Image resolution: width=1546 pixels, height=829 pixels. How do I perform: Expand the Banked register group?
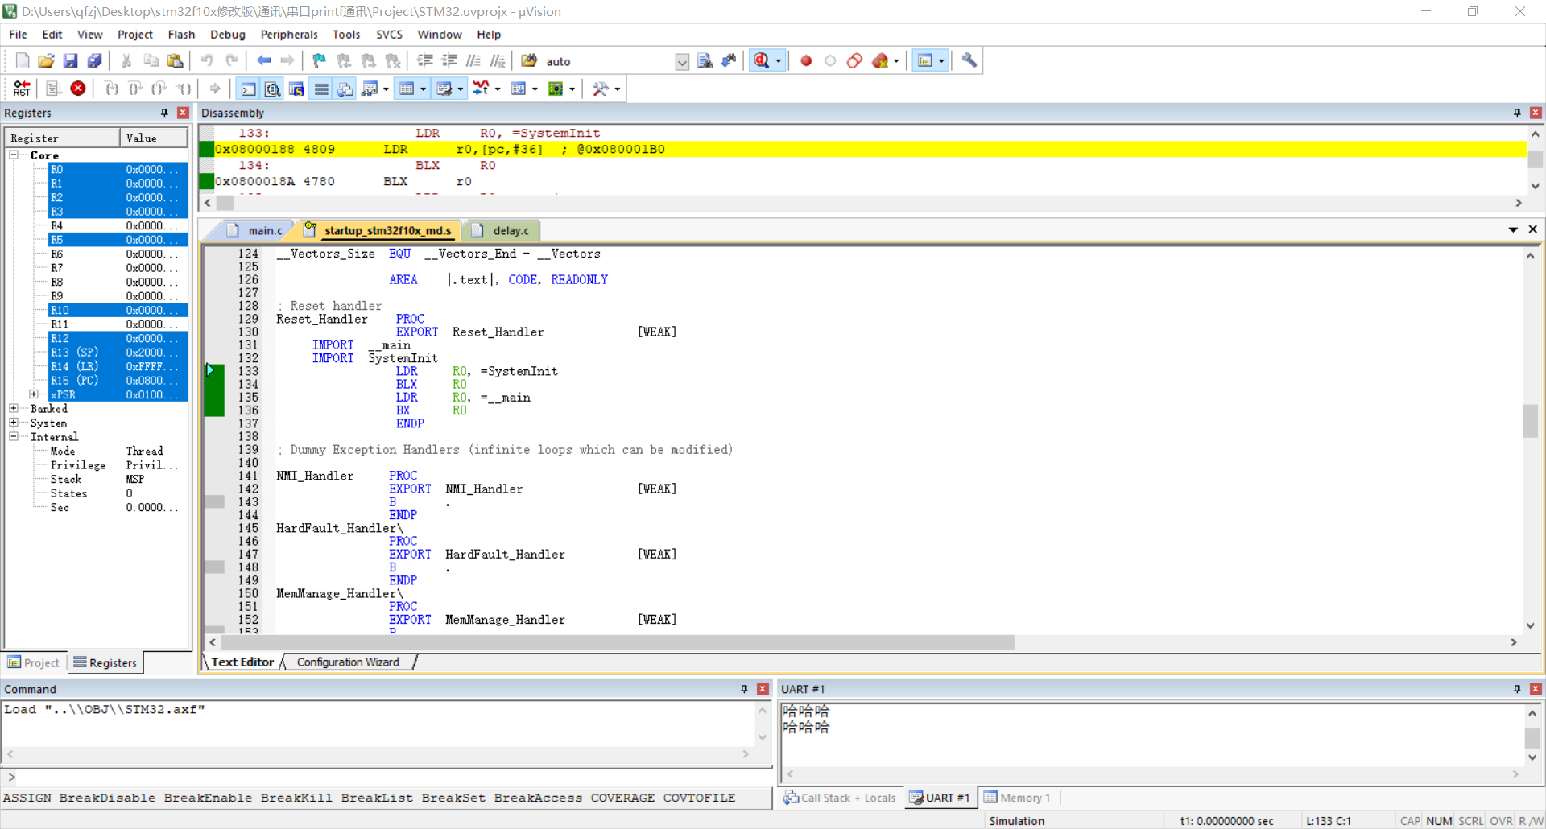pos(14,409)
